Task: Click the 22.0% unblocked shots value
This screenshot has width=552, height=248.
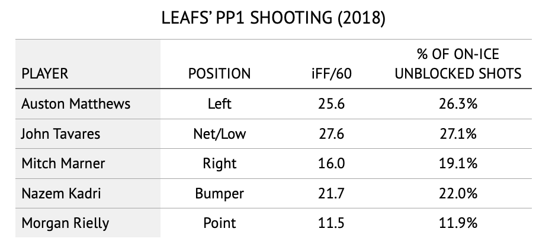Action: (458, 193)
